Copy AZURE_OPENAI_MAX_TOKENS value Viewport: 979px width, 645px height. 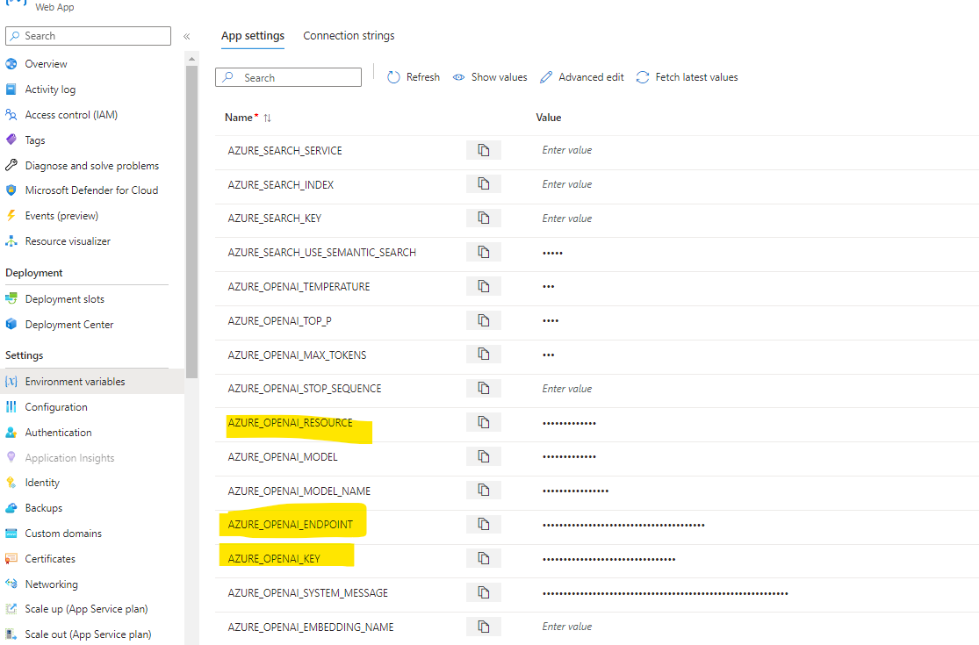(483, 355)
